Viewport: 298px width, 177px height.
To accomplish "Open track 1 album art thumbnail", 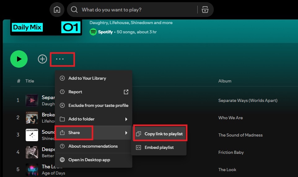I will pyautogui.click(x=32, y=100).
